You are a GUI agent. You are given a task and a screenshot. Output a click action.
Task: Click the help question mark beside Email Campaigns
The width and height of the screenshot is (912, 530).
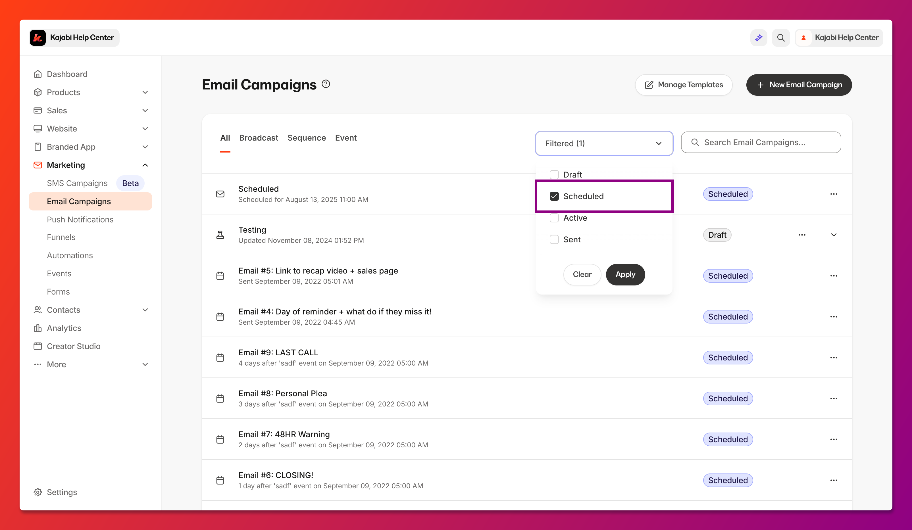tap(326, 84)
